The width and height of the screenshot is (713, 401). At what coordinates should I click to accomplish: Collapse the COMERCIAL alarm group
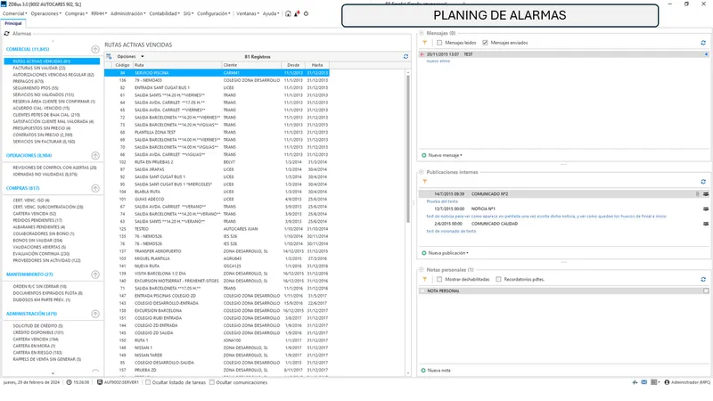95,49
